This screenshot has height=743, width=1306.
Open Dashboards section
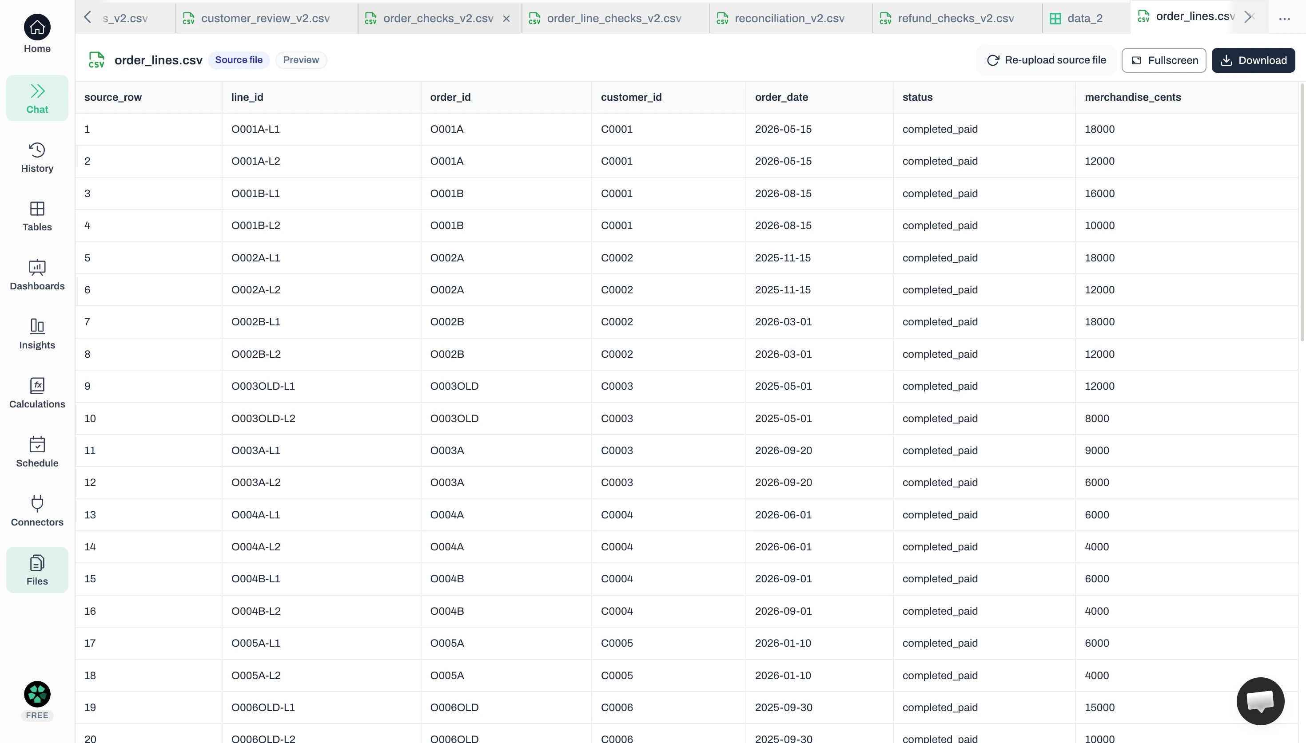point(37,275)
